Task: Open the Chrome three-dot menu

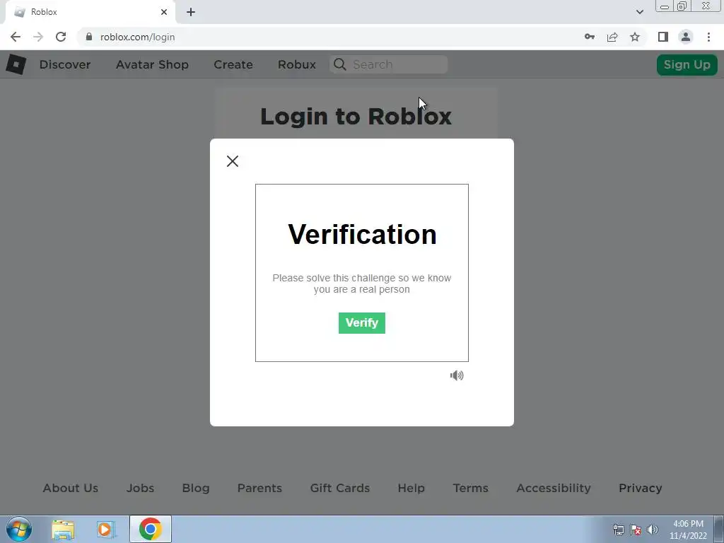Action: click(x=708, y=37)
